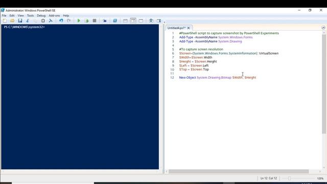Click the Open script folder icon
327x184 pixels.
click(x=12, y=20)
